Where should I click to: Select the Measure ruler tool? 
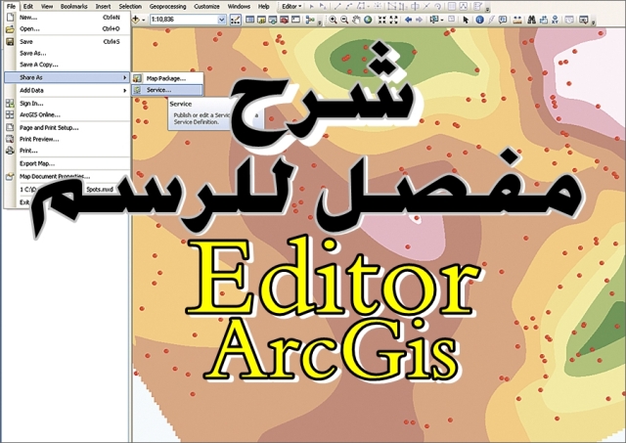tap(517, 20)
